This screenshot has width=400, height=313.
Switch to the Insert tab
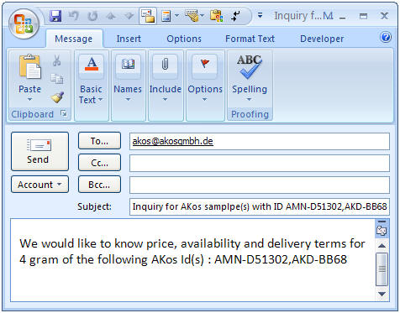pos(129,39)
